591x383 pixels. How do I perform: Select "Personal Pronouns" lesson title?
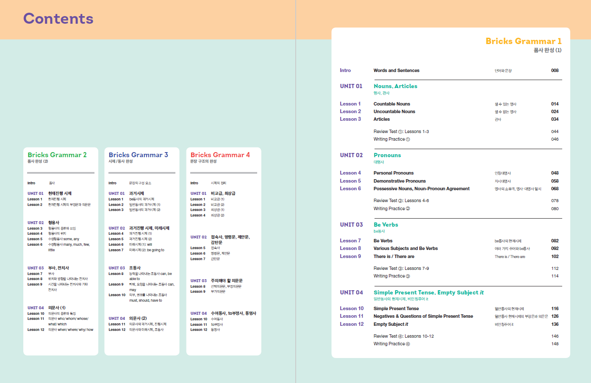click(394, 173)
